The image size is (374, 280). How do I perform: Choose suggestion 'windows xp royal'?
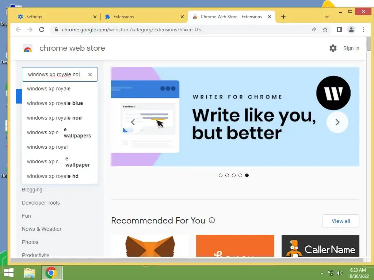click(x=60, y=147)
